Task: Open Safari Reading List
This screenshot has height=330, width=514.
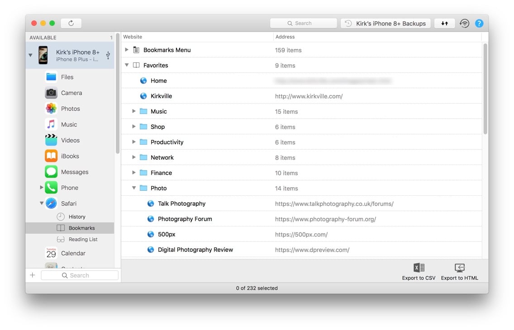Action: pos(83,239)
